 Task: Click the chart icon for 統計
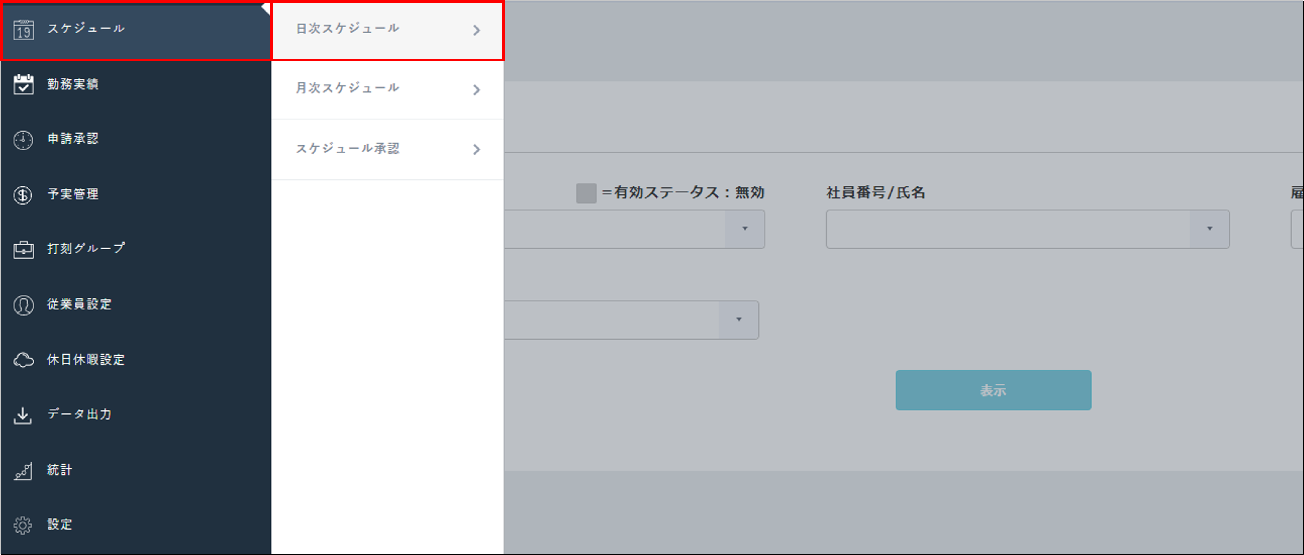(x=23, y=470)
